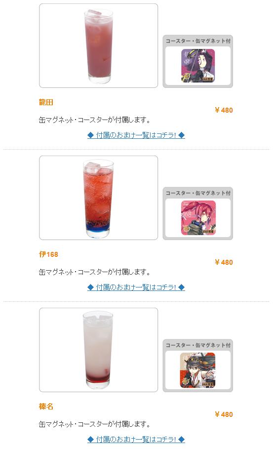Click the コースター・缶マグネット付 label above 168 coaster
This screenshot has height=449, width=275.
pyautogui.click(x=198, y=193)
